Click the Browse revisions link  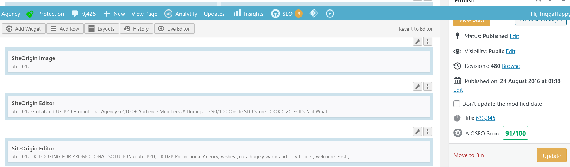(511, 66)
